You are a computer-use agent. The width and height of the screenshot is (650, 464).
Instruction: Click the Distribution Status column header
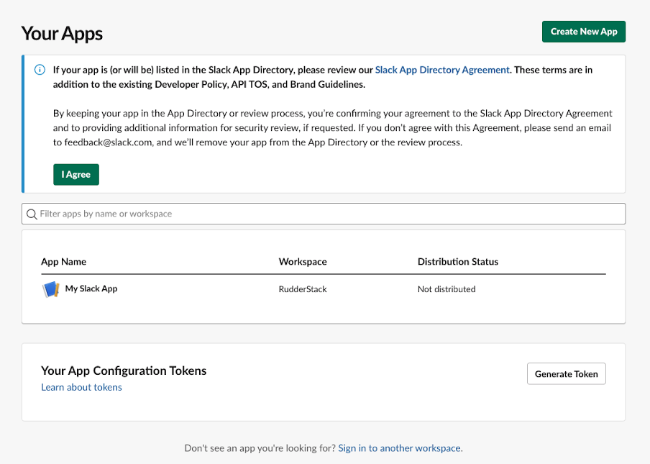click(457, 262)
